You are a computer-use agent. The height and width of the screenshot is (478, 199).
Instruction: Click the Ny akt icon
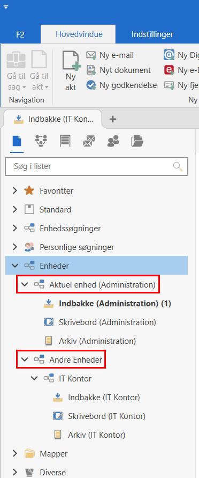(72, 61)
